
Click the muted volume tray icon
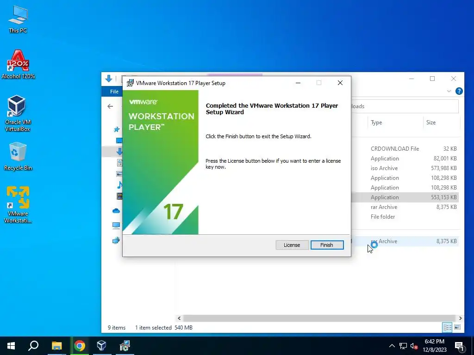pos(414,346)
